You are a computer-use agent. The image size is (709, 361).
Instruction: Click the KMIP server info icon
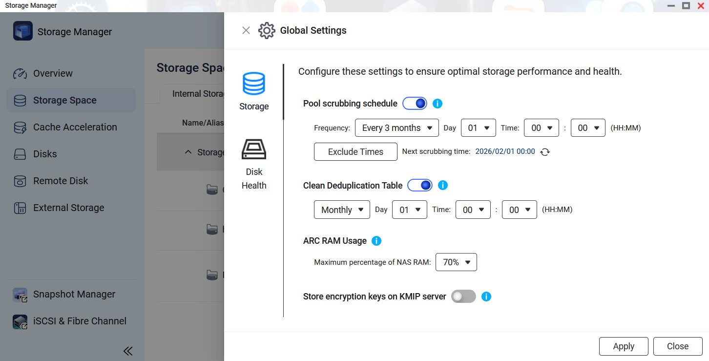pyautogui.click(x=486, y=297)
